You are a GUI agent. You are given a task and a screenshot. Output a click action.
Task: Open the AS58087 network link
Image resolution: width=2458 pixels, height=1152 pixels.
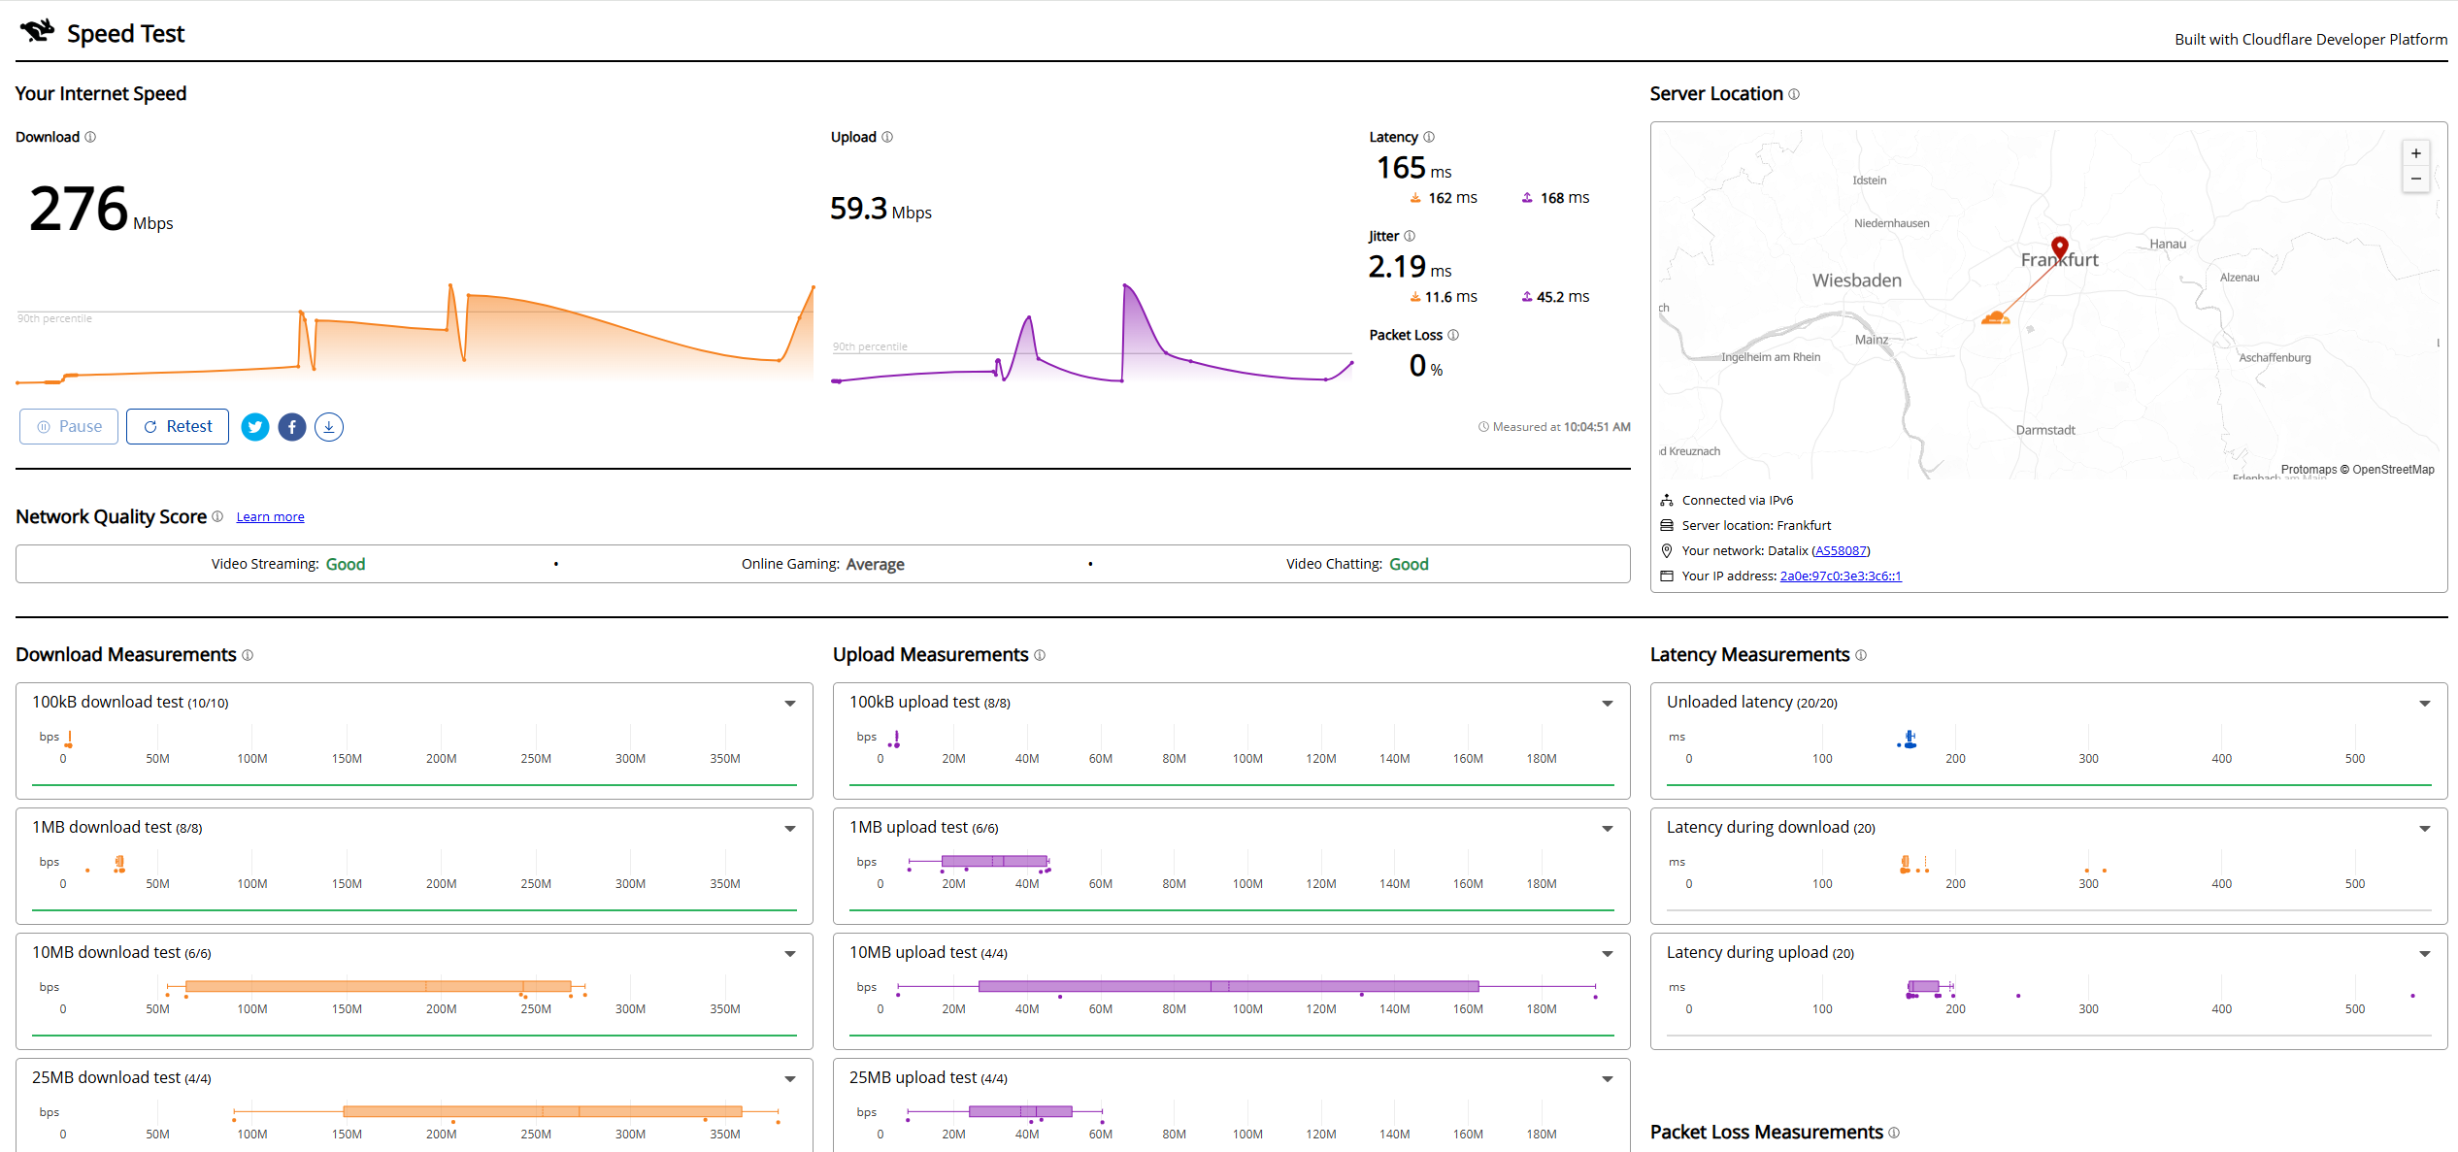point(1841,551)
